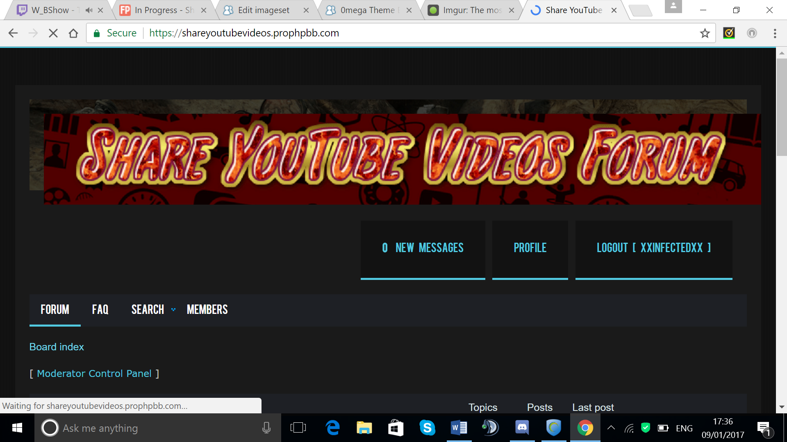
Task: Click the Topics column header
Action: pos(483,408)
